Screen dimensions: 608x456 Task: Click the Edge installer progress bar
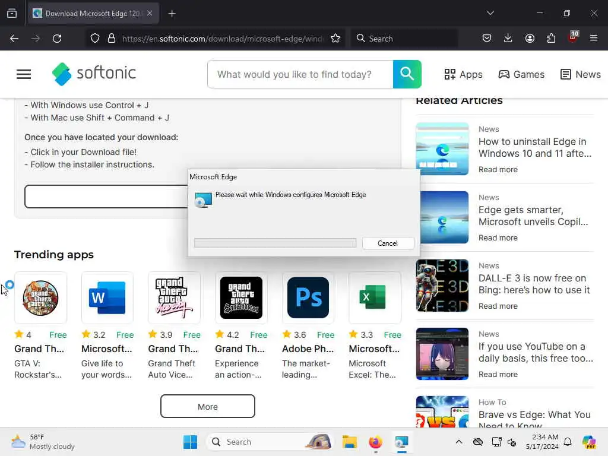[275, 243]
